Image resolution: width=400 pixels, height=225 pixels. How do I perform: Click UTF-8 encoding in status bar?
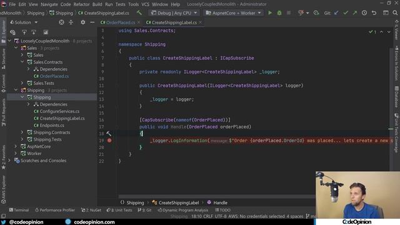point(221,216)
